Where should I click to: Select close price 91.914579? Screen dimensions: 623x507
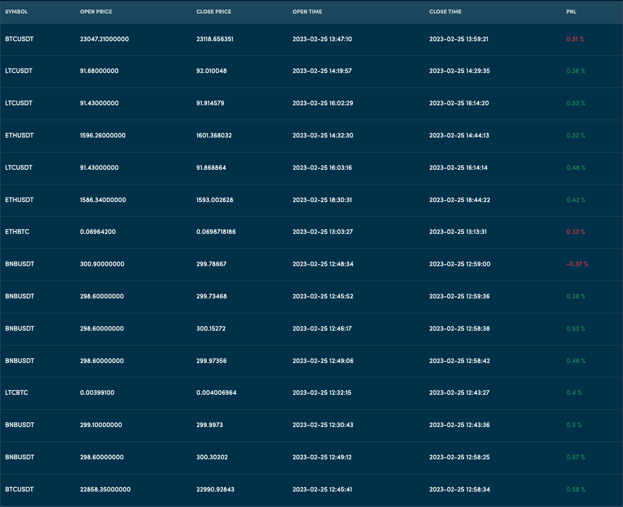pos(211,103)
